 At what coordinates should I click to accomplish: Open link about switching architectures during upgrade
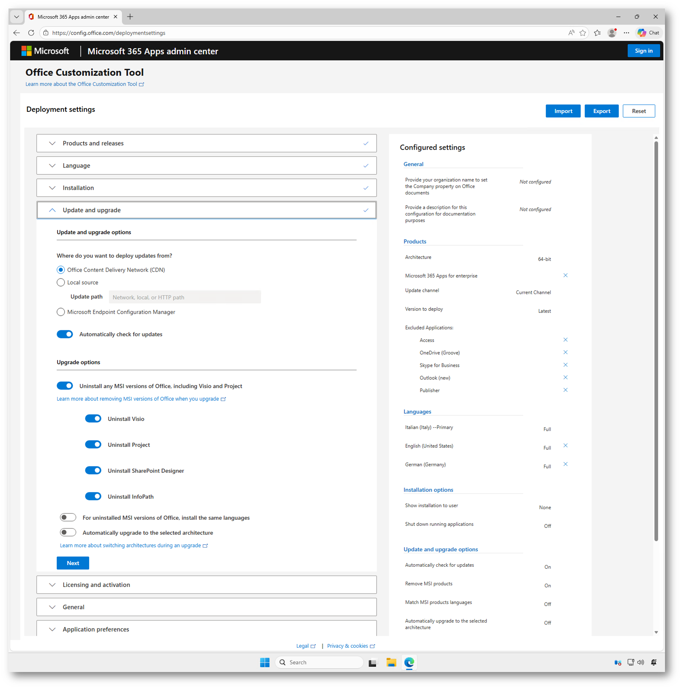134,545
